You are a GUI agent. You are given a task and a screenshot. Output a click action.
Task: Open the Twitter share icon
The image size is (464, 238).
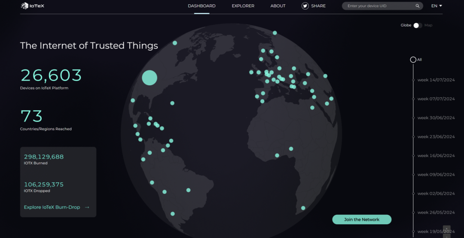(305, 6)
